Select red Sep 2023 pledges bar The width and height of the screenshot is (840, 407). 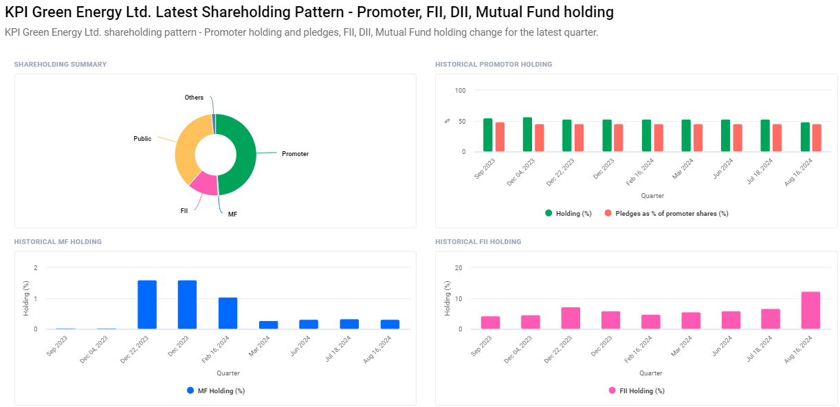500,137
